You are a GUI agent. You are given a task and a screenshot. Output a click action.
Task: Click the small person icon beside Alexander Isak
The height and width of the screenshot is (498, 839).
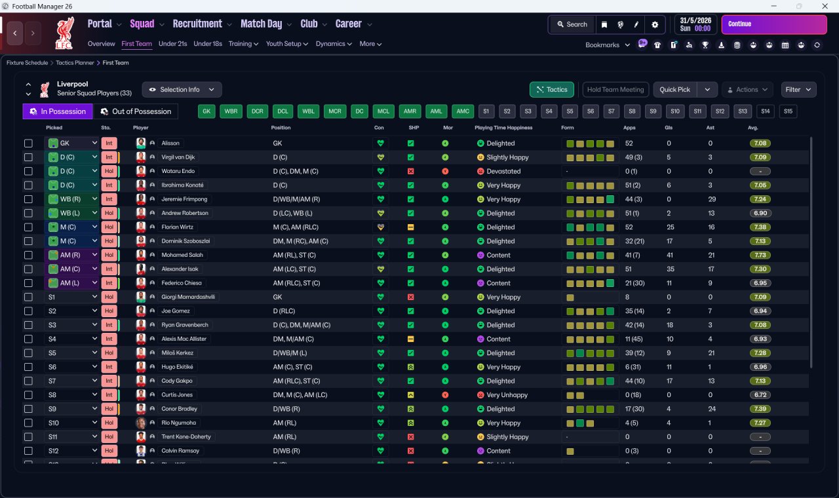[152, 269]
